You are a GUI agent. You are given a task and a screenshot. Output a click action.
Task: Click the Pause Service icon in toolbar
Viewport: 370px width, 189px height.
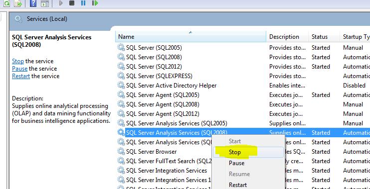click(x=83, y=3)
